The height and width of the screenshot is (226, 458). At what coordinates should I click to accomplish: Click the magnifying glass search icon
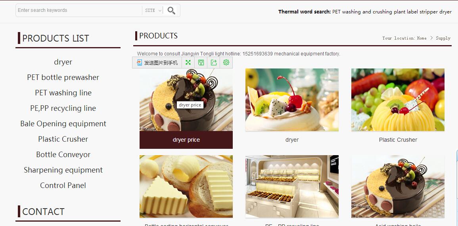(171, 11)
